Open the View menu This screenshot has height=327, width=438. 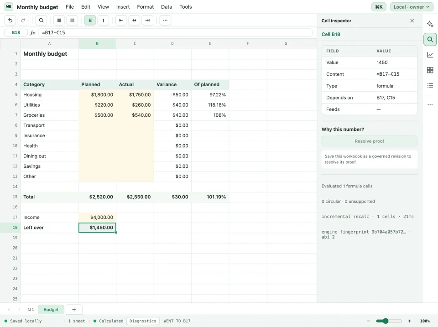click(104, 7)
